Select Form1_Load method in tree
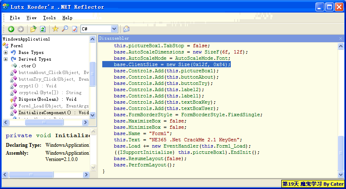 point(53,106)
